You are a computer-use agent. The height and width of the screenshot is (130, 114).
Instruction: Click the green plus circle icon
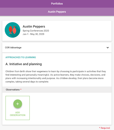(x=18, y=104)
